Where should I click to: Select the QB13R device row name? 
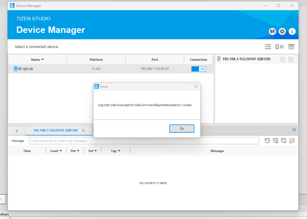(x=28, y=69)
